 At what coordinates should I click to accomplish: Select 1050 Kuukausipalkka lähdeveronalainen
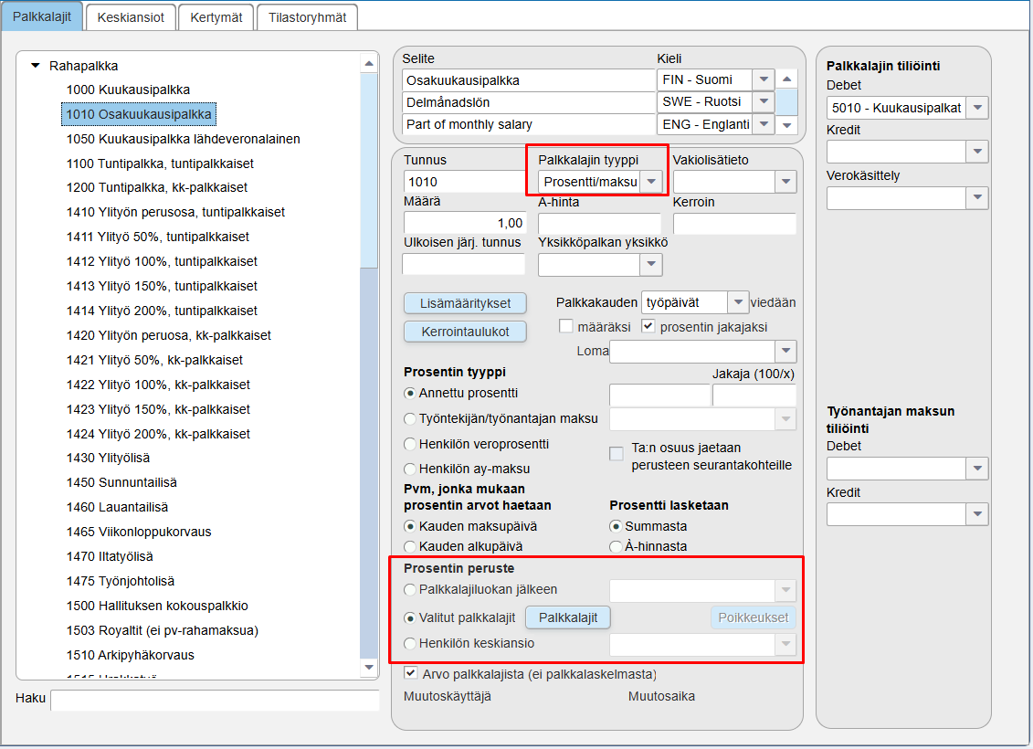(x=184, y=139)
